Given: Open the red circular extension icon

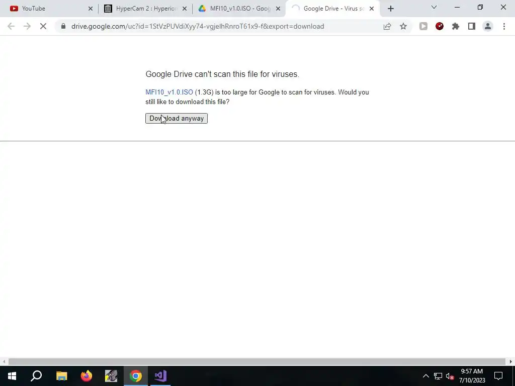Looking at the screenshot, I should 440,26.
